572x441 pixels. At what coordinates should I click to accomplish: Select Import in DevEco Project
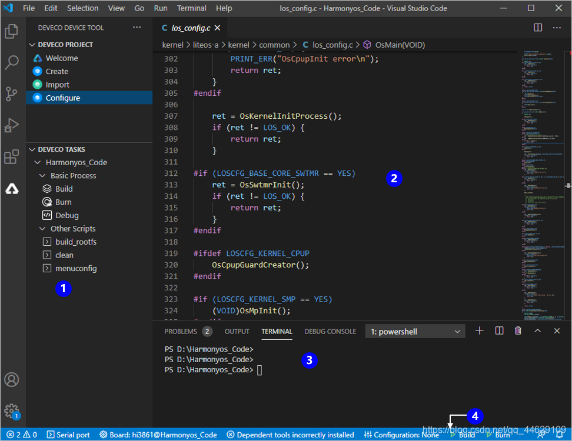click(89, 85)
